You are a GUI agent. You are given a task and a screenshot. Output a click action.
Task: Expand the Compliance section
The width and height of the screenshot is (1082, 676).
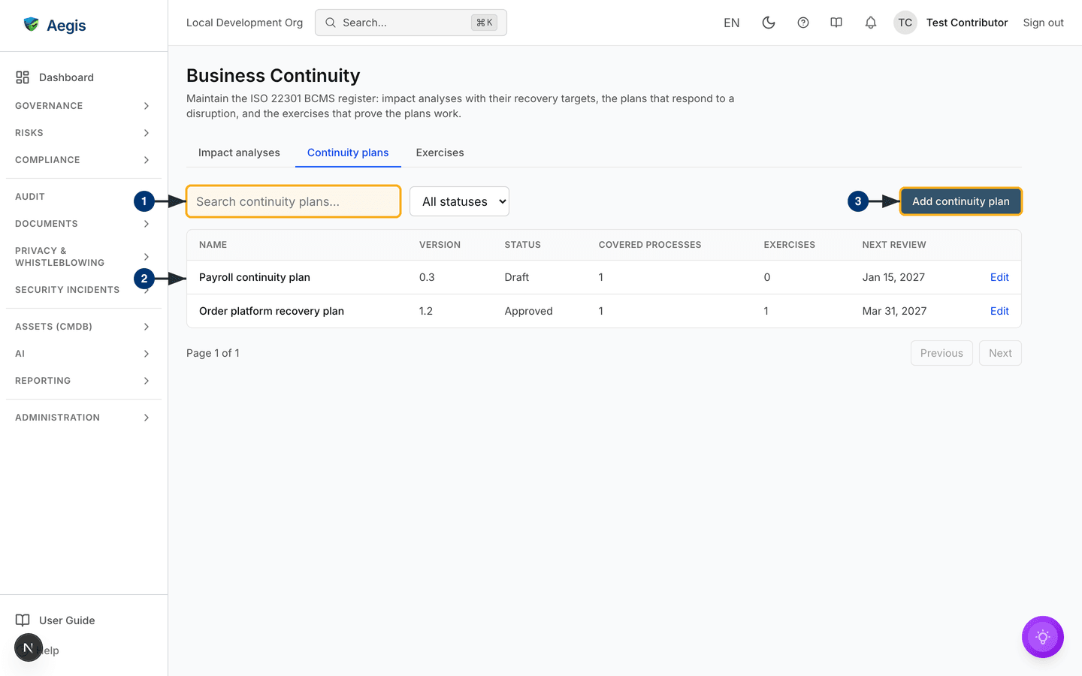pyautogui.click(x=83, y=160)
